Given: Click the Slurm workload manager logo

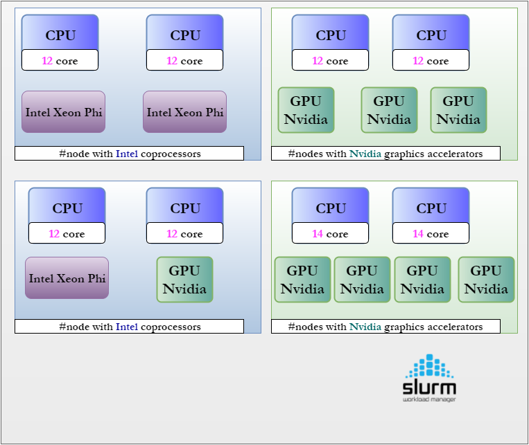Looking at the screenshot, I should 429,378.
